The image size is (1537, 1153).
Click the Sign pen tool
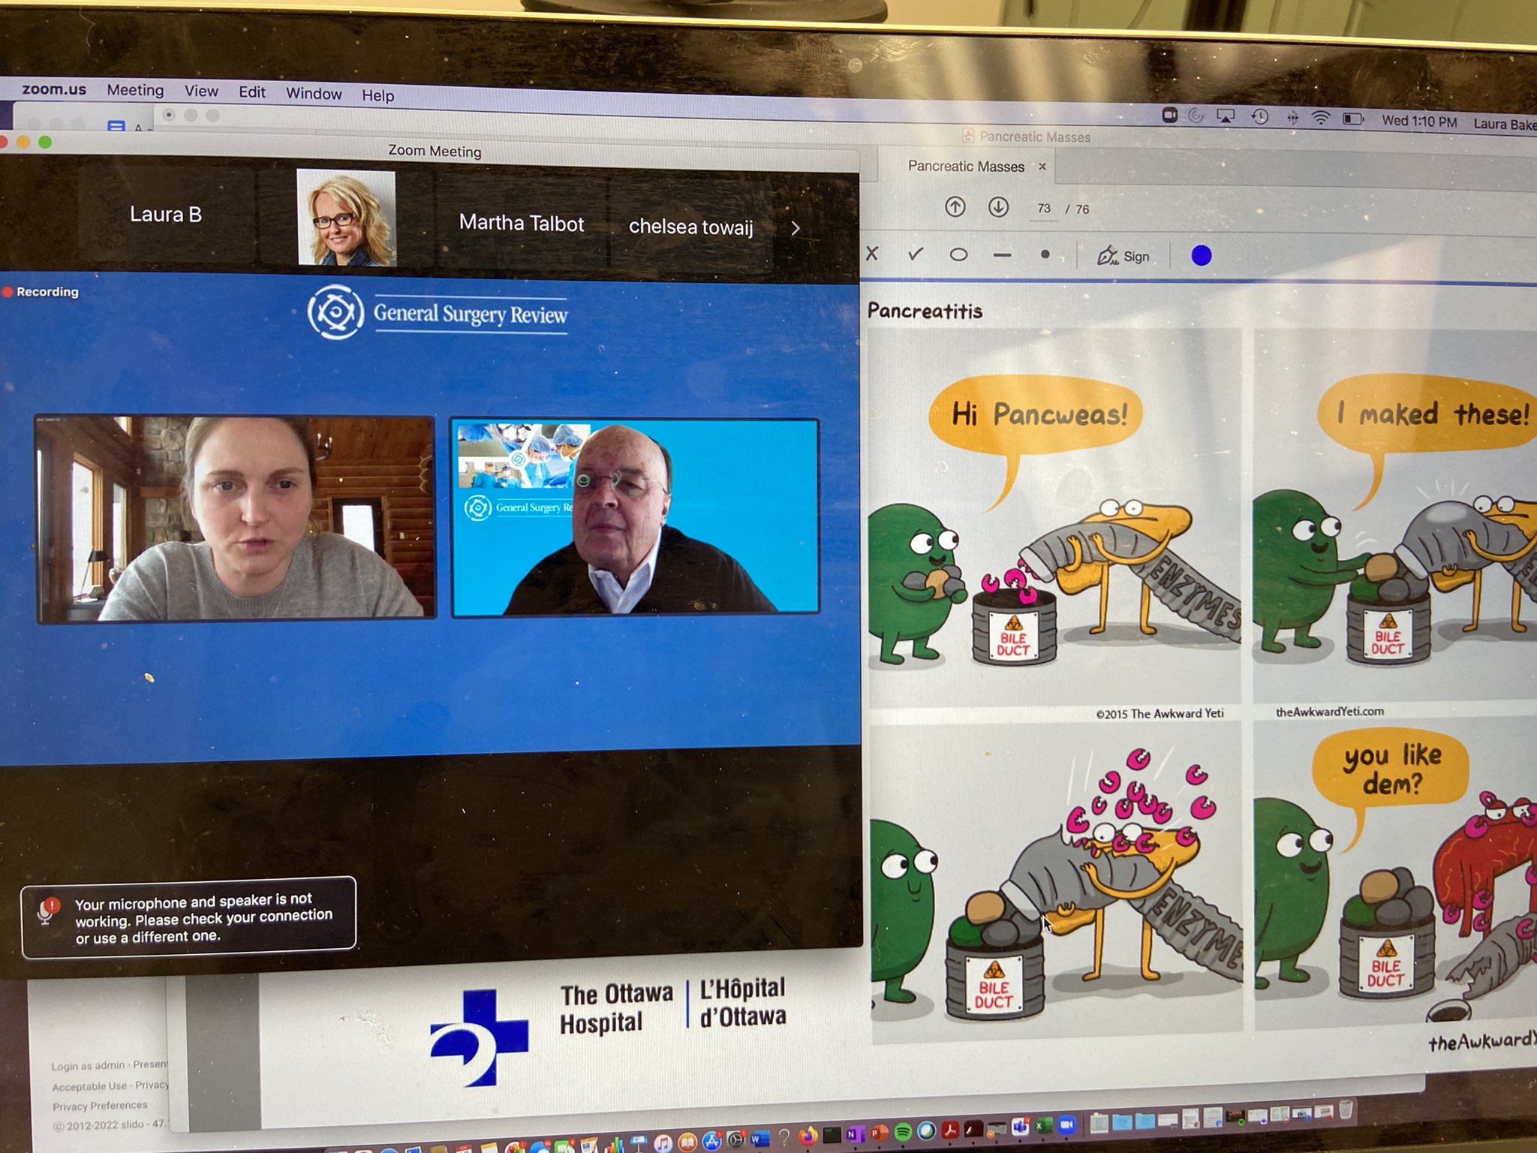coord(1123,257)
